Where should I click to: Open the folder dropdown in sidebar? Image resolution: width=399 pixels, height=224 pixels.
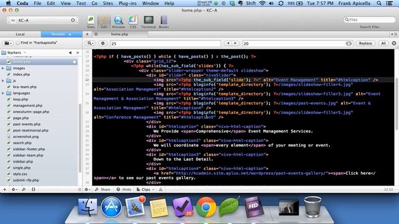click(8, 43)
